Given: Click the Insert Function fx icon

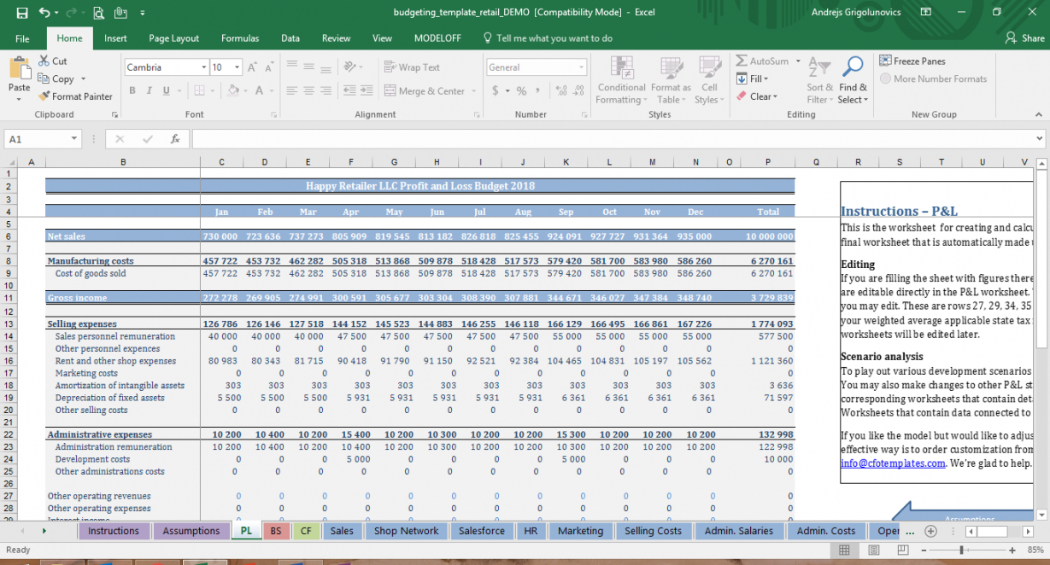Looking at the screenshot, I should [x=175, y=139].
